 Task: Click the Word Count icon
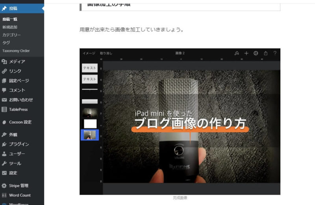pyautogui.click(x=4, y=195)
